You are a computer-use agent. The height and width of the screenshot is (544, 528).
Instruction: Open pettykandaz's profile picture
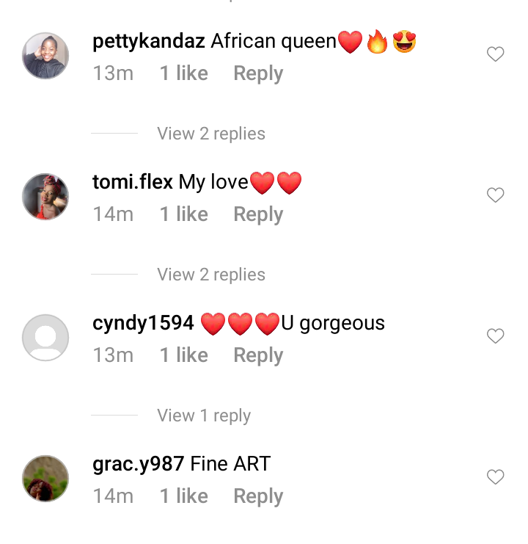click(x=45, y=56)
